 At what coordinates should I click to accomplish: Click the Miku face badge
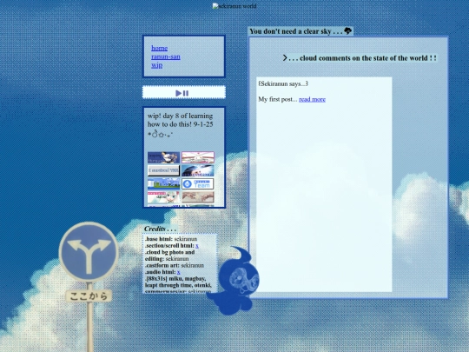pyautogui.click(x=163, y=197)
